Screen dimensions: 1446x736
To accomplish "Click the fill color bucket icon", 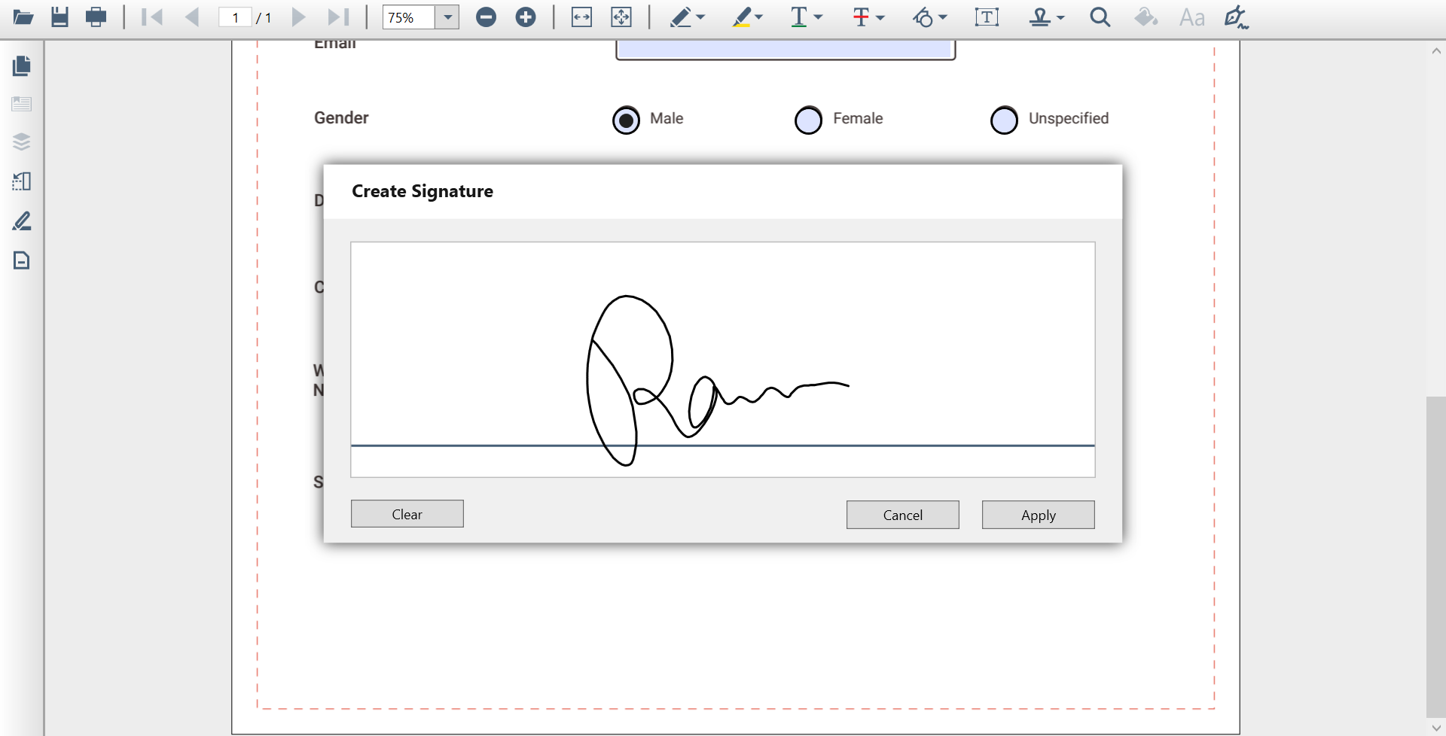I will 1146,17.
